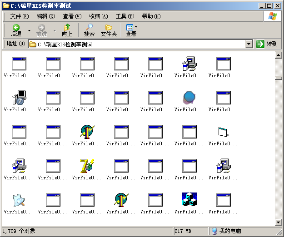
Task: Select the lightning tower file in the bottom row
Action: pyautogui.click(x=120, y=203)
